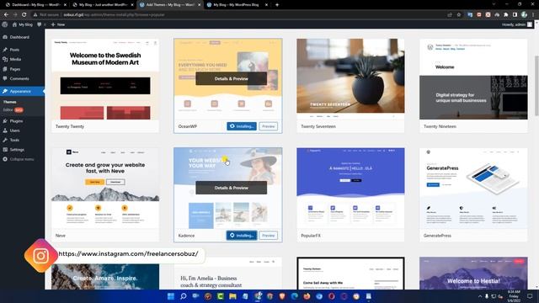Open the Windows Start menu
Screen dimensions: 539x303
[x=171, y=296]
